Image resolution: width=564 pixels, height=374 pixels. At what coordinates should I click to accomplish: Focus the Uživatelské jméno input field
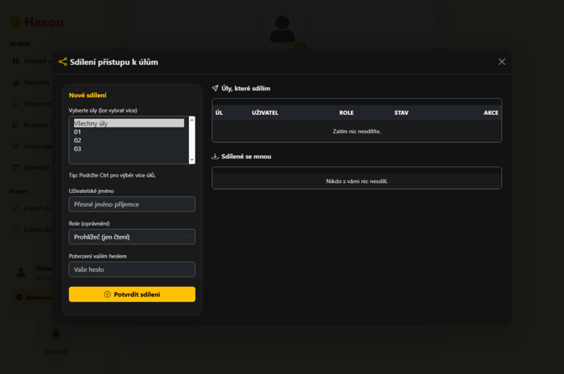pyautogui.click(x=132, y=204)
